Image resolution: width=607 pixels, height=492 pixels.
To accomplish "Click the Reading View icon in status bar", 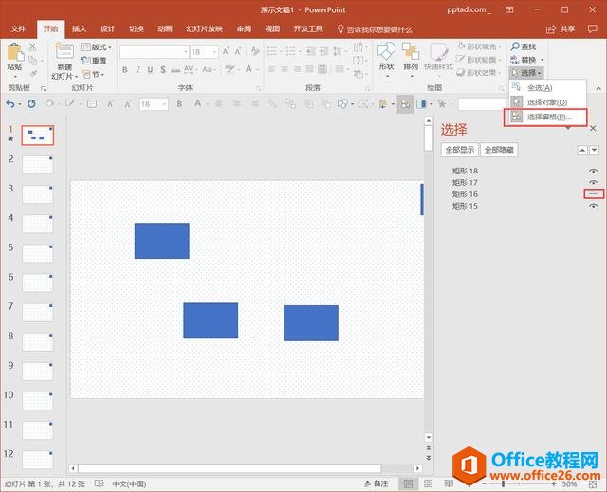I will point(449,483).
